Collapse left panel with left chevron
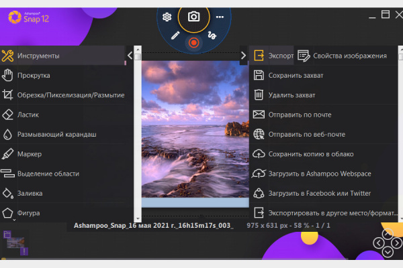 (x=130, y=56)
